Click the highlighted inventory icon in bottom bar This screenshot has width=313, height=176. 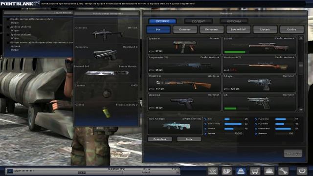click(241, 171)
